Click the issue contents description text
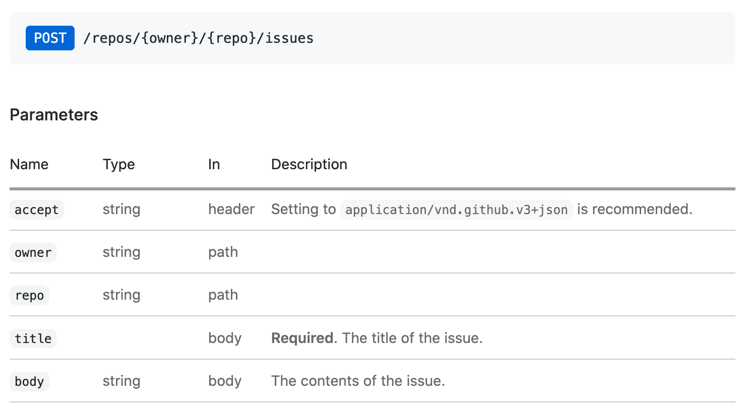 coord(358,381)
